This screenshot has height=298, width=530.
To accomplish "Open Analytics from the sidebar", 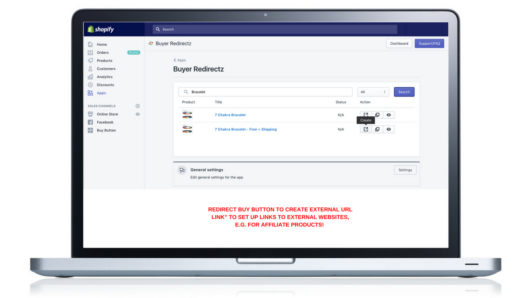I will [x=91, y=77].
